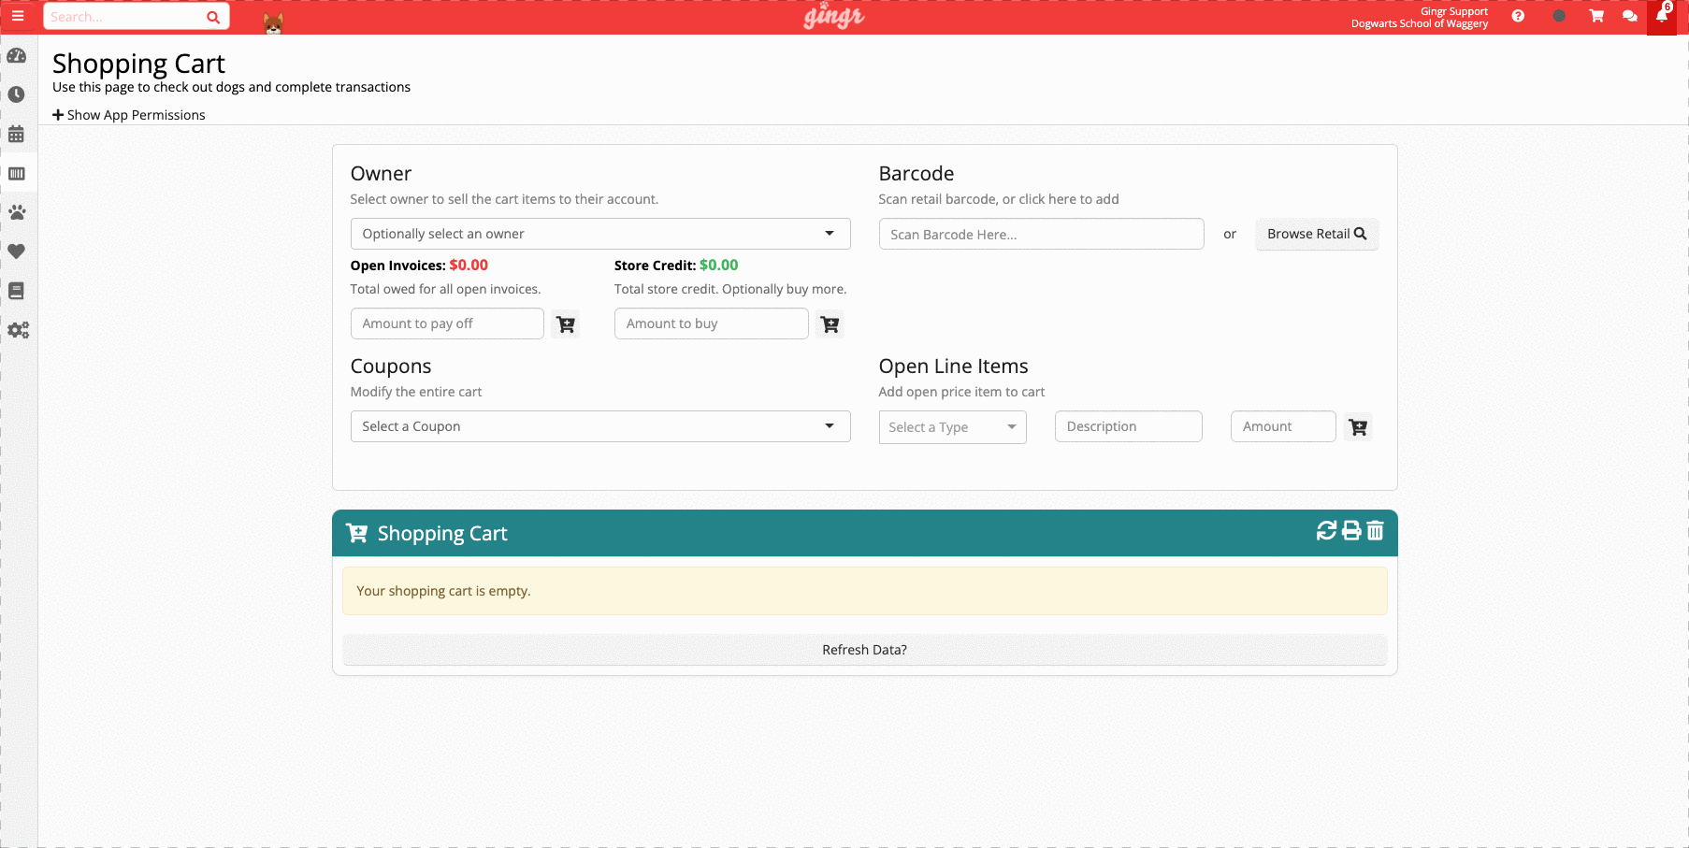Focus the top Search field
Screen dimensions: 1689x848
point(123,17)
